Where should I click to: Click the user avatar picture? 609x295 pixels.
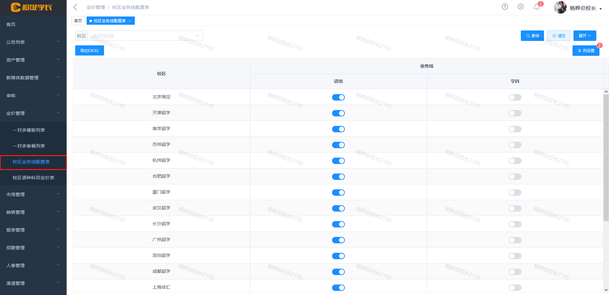560,7
